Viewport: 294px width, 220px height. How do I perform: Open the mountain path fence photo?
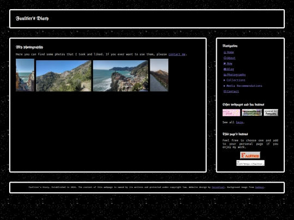159,75
